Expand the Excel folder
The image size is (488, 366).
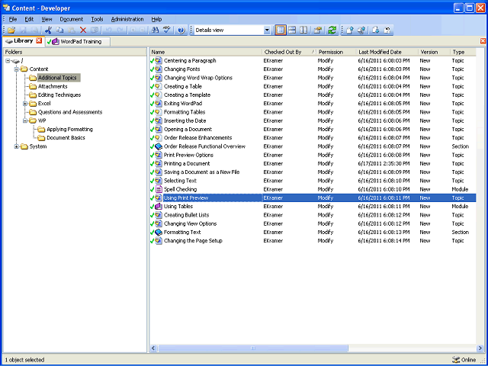(x=25, y=104)
